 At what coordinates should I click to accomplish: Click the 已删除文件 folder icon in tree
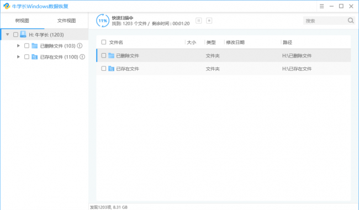coord(35,46)
